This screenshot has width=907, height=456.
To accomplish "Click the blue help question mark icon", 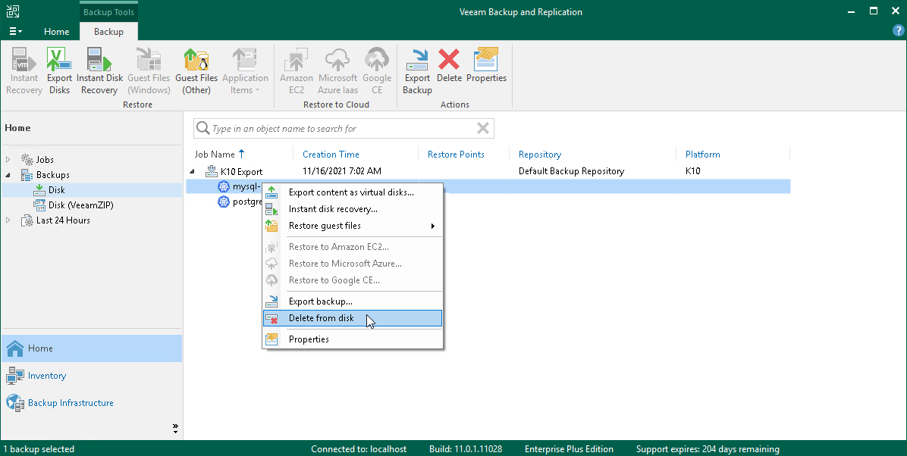I will pos(898,31).
